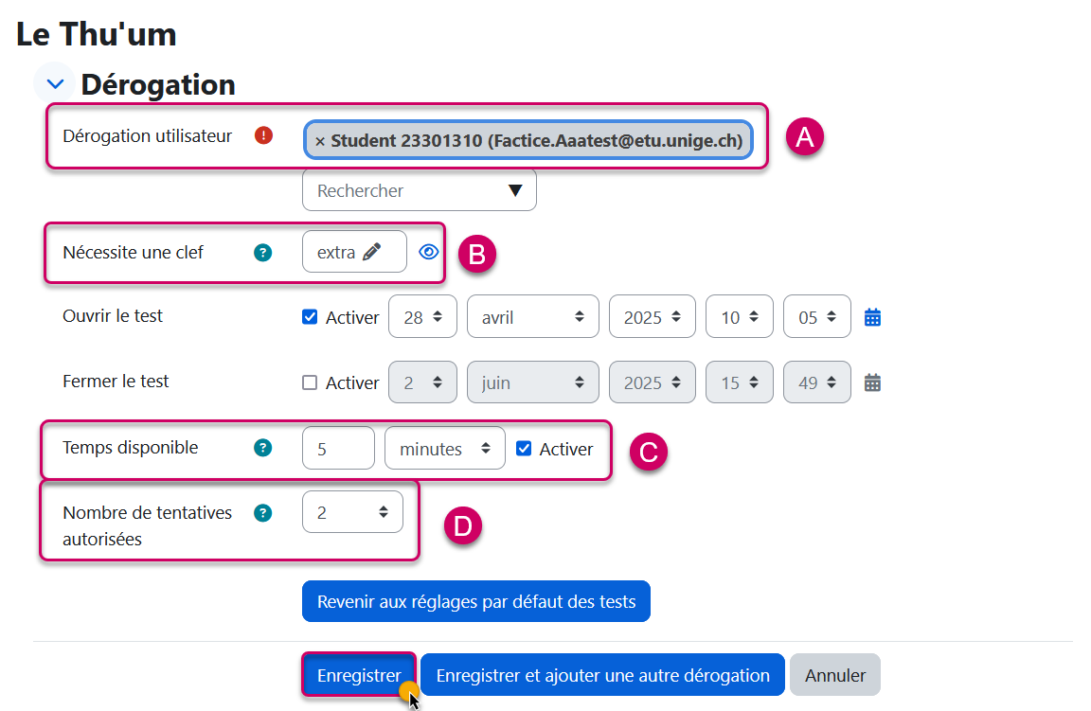Open the Rechercher user dropdown
Image resolution: width=1091 pixels, height=711 pixels.
click(x=420, y=190)
